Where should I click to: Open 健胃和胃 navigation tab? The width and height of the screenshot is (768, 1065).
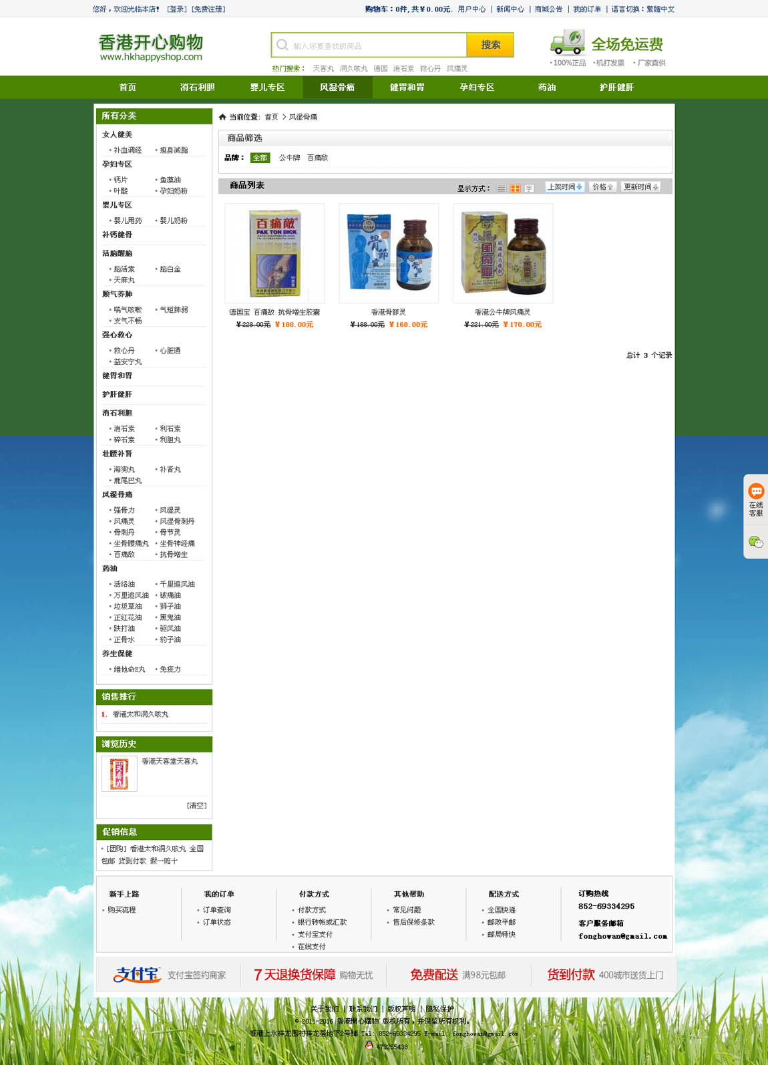point(407,88)
